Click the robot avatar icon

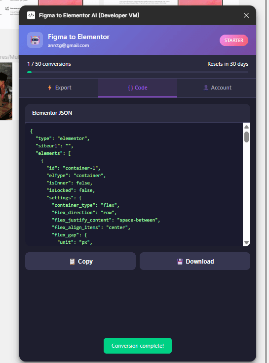[35, 40]
